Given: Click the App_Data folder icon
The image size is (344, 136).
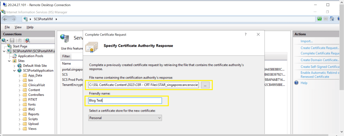Looking at the screenshot, I should coord(25,75).
